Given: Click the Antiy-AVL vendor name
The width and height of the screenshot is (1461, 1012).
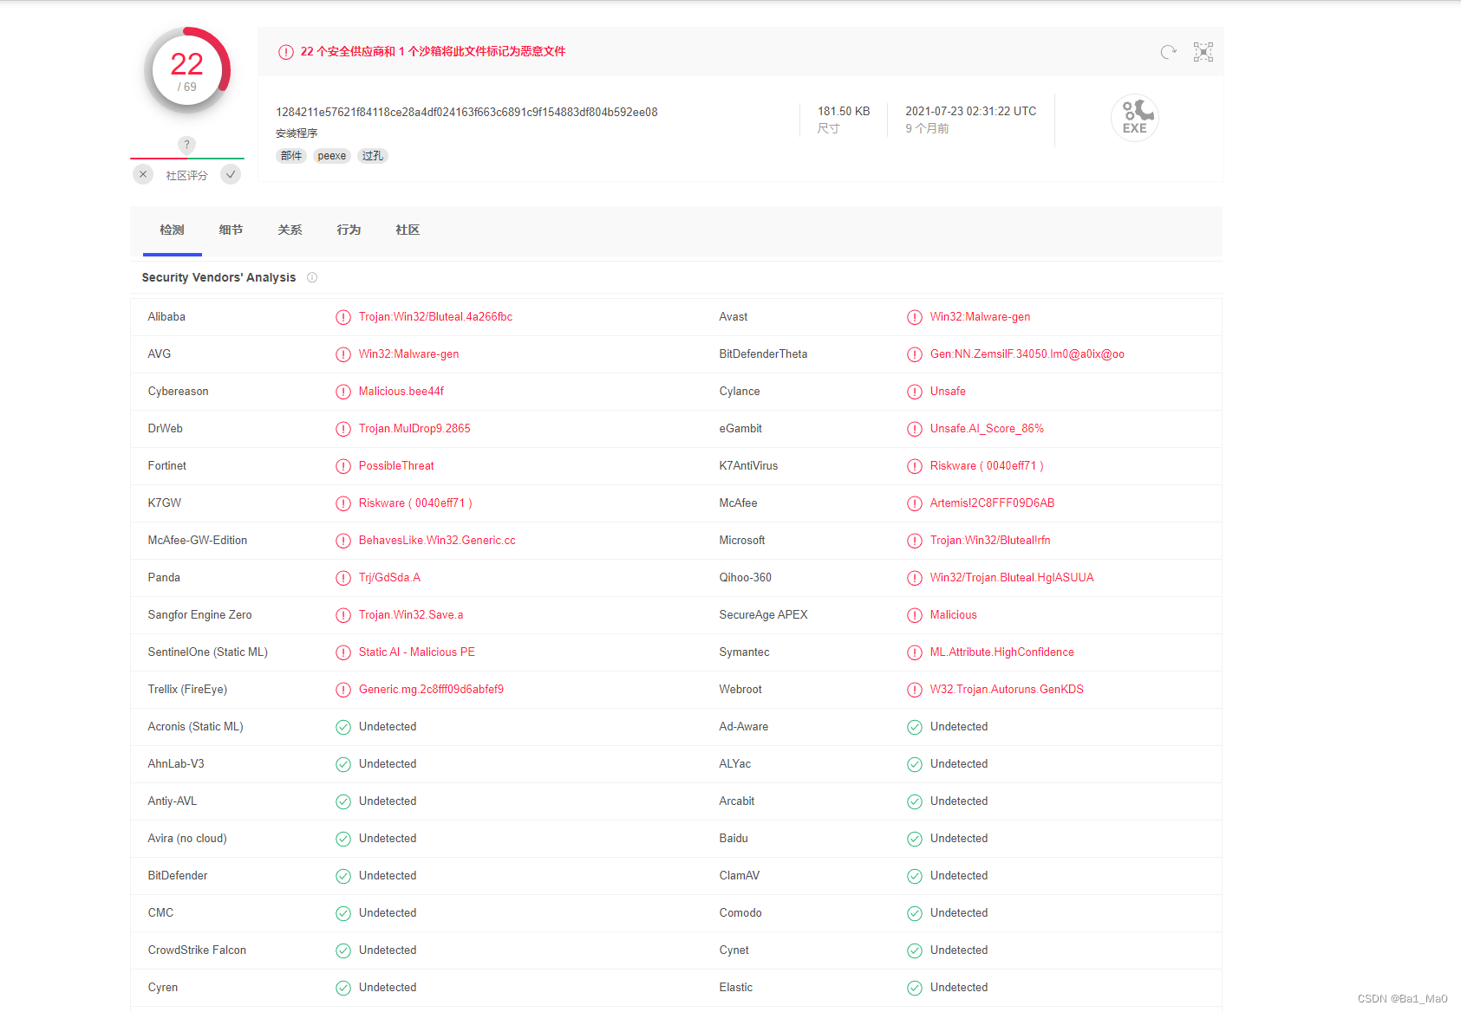Looking at the screenshot, I should coord(173,801).
